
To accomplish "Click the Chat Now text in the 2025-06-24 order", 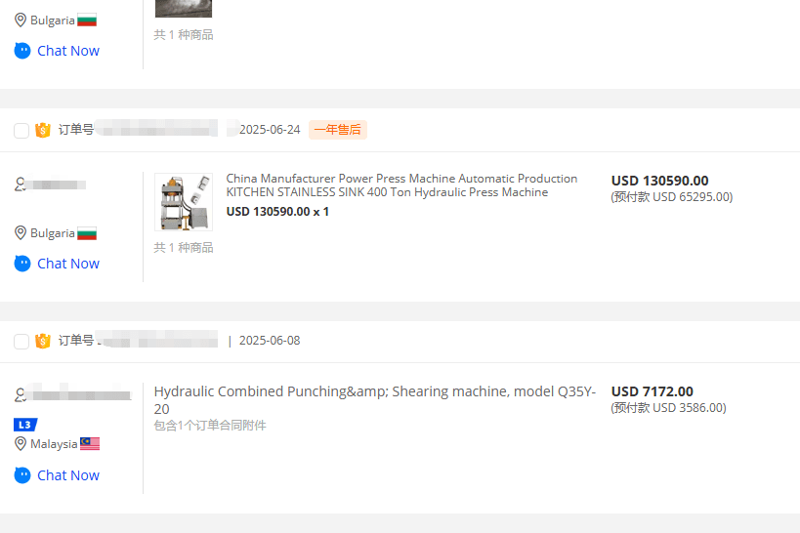I will click(68, 264).
